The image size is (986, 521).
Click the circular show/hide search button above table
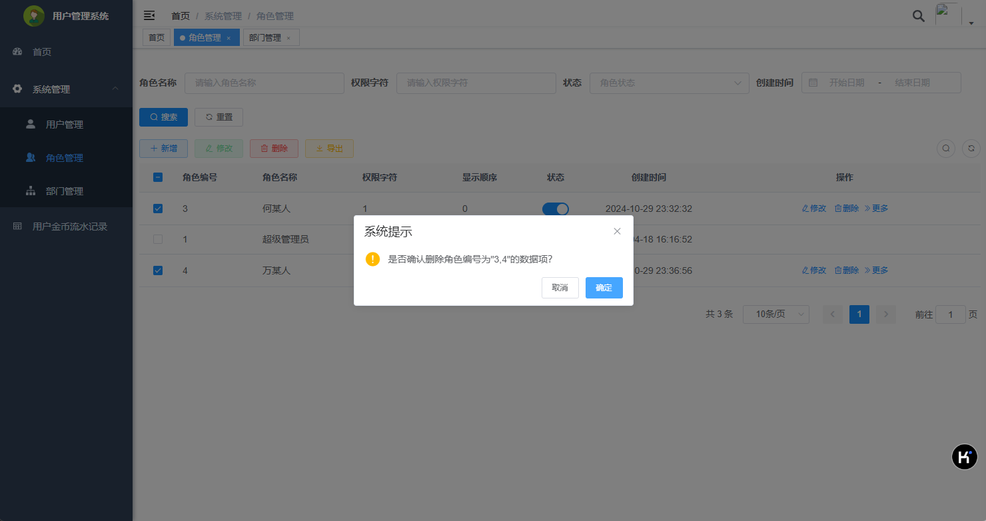tap(946, 149)
